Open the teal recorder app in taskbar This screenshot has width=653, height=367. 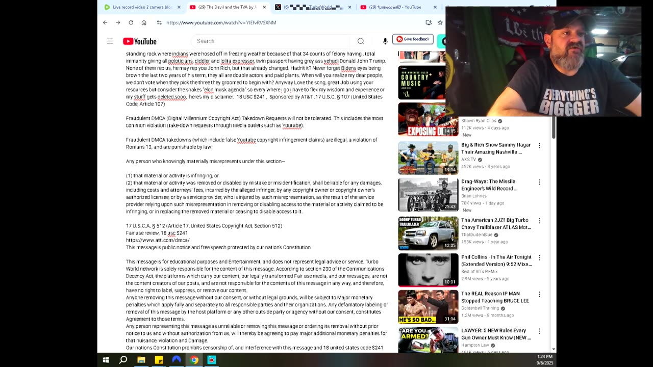pyautogui.click(x=211, y=360)
